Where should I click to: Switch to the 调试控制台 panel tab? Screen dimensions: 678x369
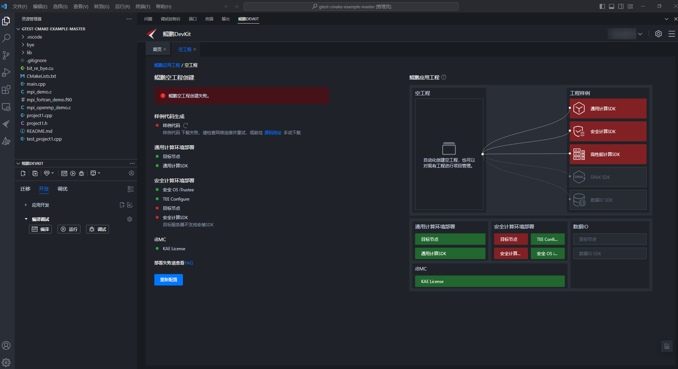pos(170,19)
